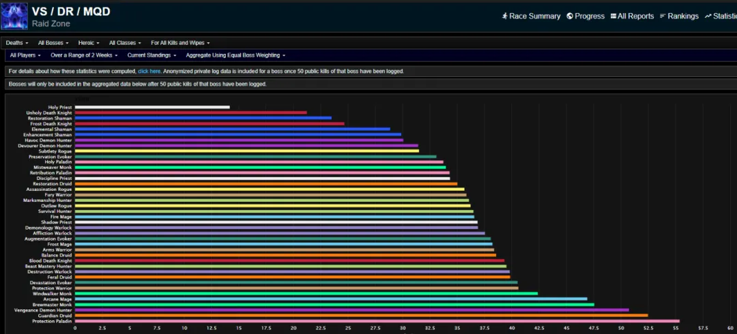737x334 pixels.
Task: Select the Holy Priest white bar
Action: [152, 107]
